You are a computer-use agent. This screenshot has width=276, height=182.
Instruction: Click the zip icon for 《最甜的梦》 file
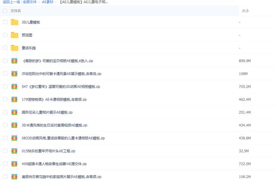point(14,61)
